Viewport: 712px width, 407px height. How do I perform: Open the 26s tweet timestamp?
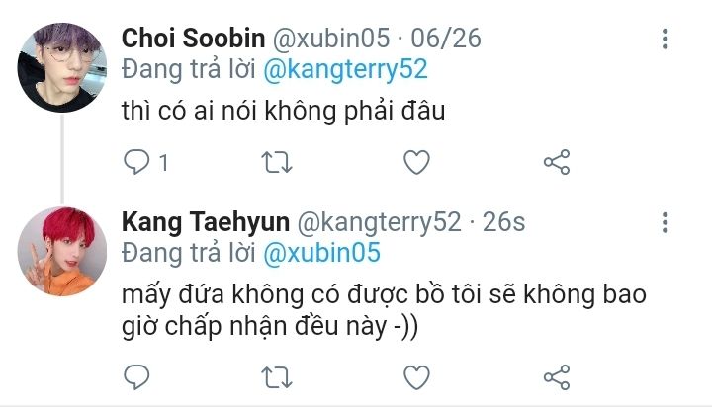coord(503,222)
